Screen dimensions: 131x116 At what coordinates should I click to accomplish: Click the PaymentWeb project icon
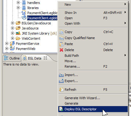(x=12, y=48)
